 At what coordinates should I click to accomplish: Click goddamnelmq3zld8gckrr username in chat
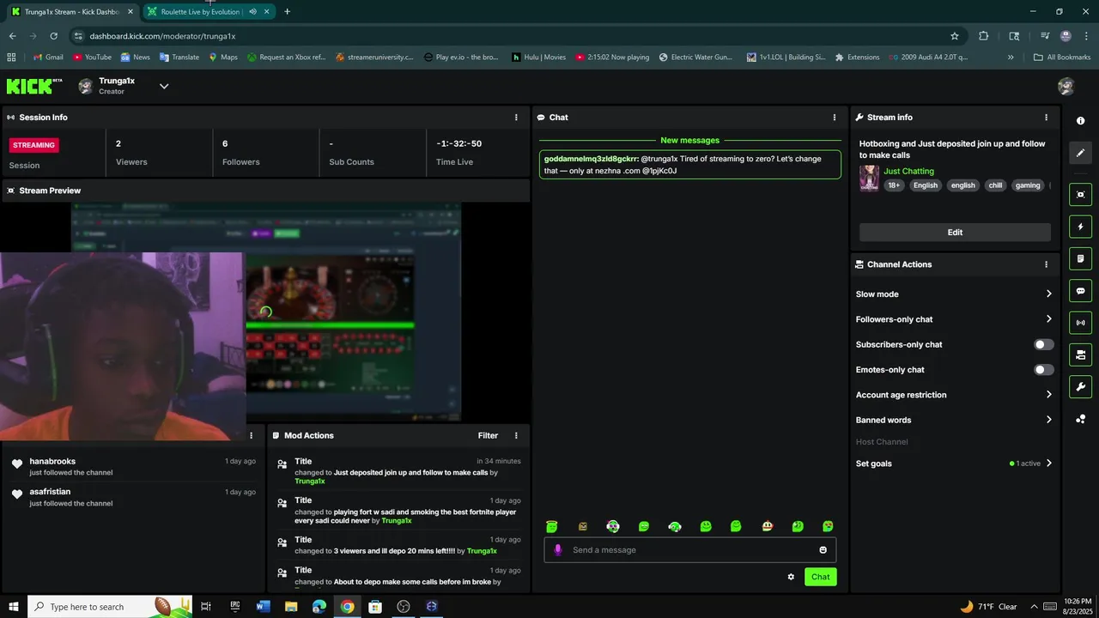pos(591,159)
